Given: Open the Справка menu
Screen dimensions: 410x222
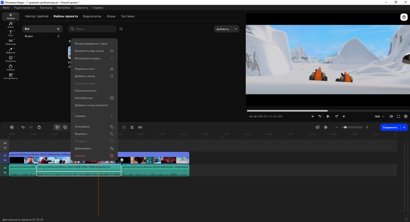Looking at the screenshot, I should [x=97, y=8].
